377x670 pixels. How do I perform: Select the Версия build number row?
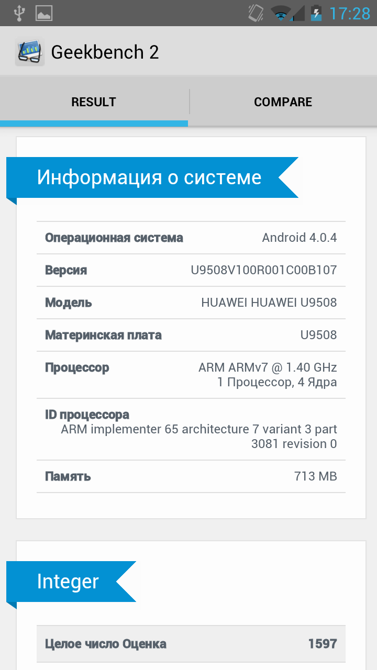point(191,270)
